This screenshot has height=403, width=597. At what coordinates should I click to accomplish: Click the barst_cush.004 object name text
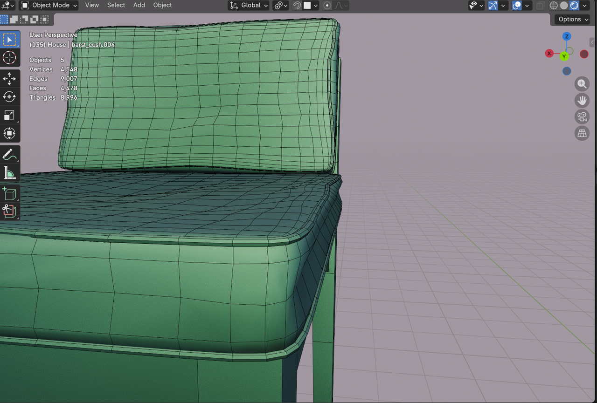point(93,45)
